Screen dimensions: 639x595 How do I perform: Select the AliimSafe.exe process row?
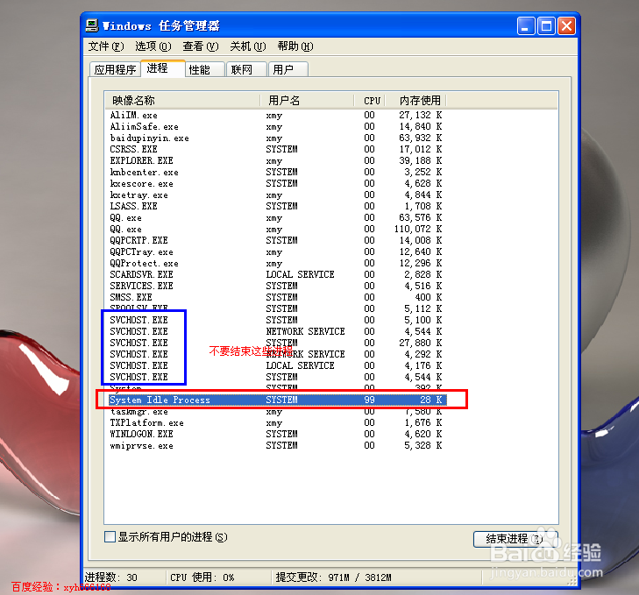pos(276,127)
